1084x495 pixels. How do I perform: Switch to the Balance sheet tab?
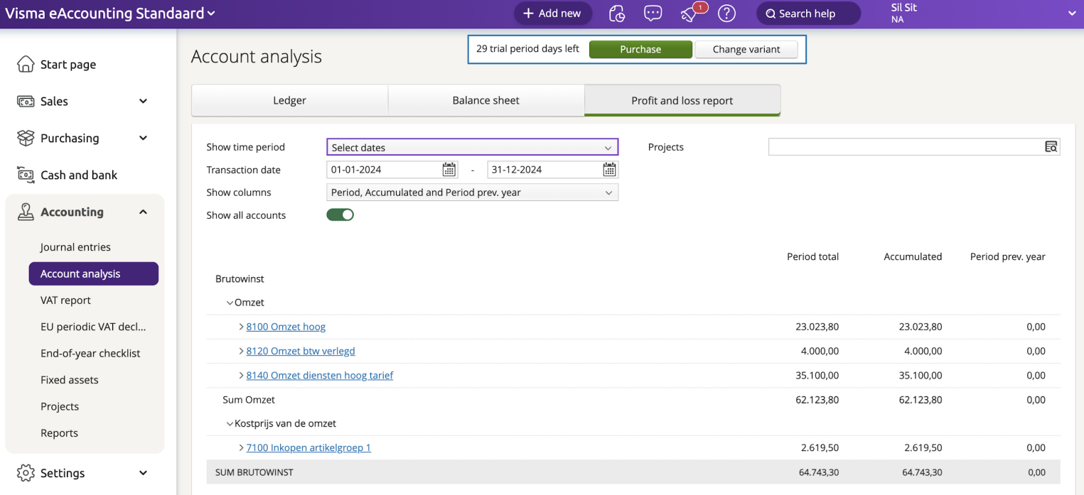pyautogui.click(x=485, y=100)
